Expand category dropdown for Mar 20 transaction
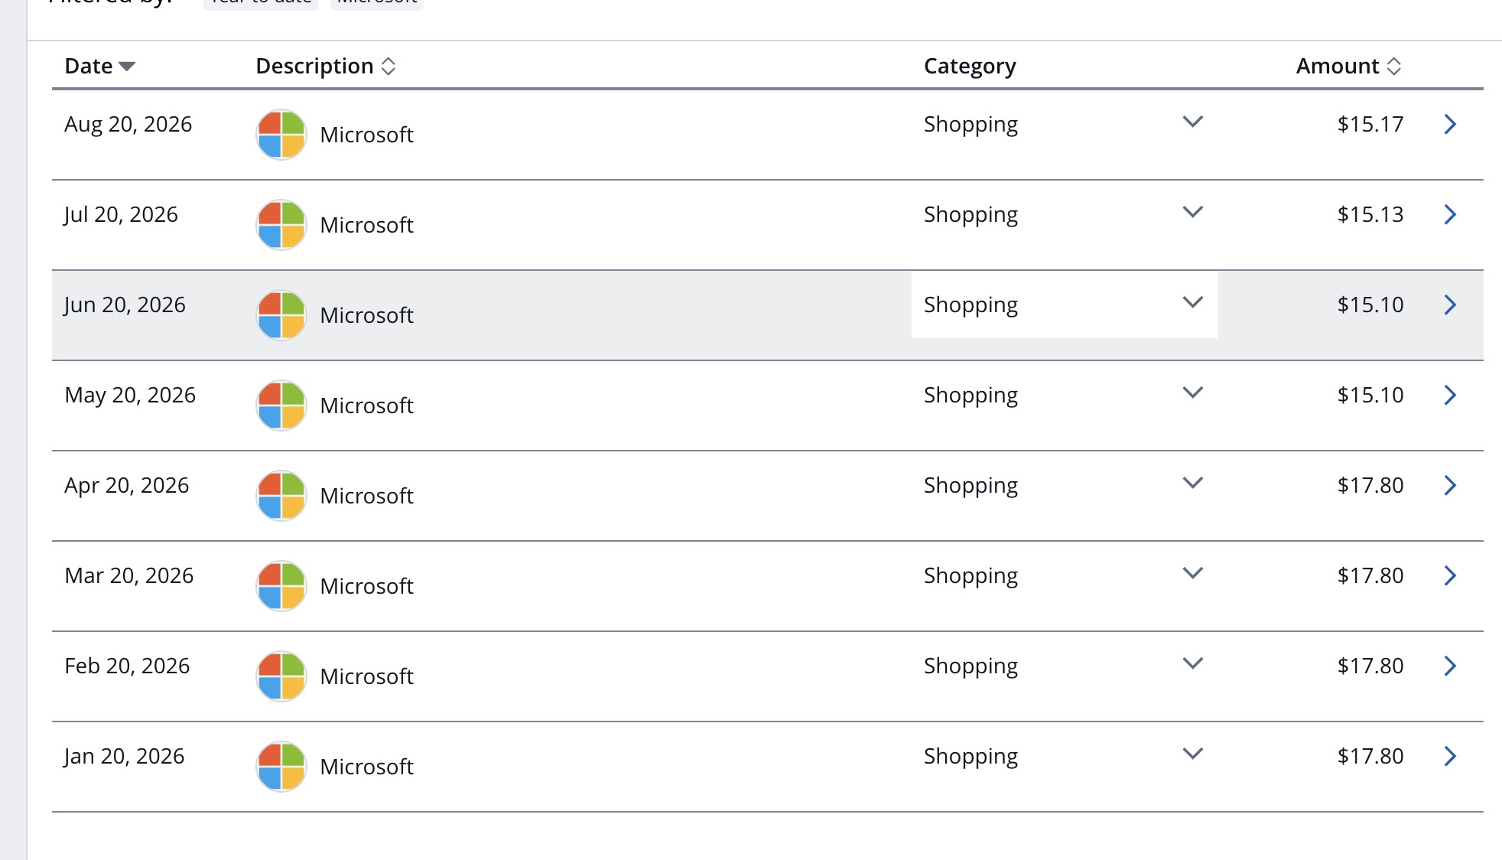 point(1193,573)
